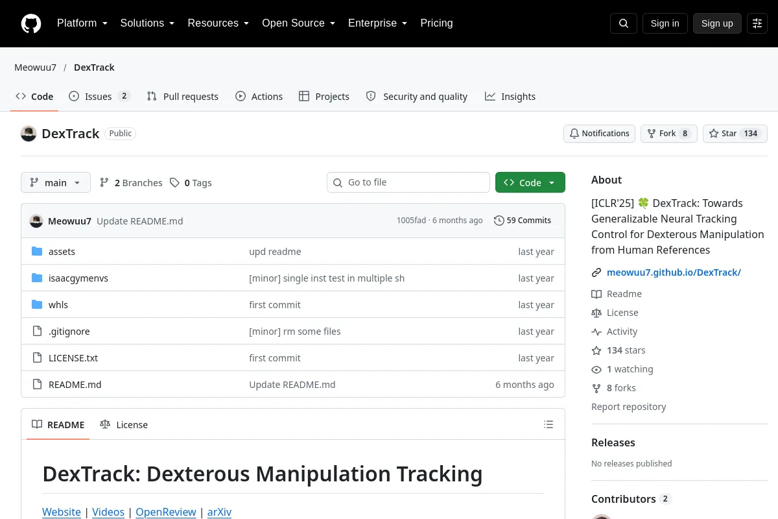Select the README tab in file viewer
The width and height of the screenshot is (778, 519).
58,425
